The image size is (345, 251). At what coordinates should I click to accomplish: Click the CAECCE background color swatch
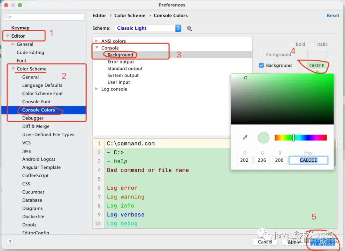coord(317,65)
